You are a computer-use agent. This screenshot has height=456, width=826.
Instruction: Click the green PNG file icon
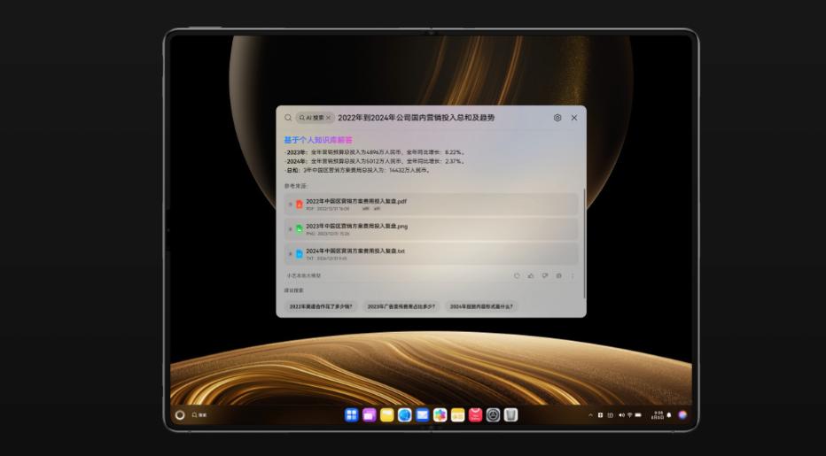point(300,229)
